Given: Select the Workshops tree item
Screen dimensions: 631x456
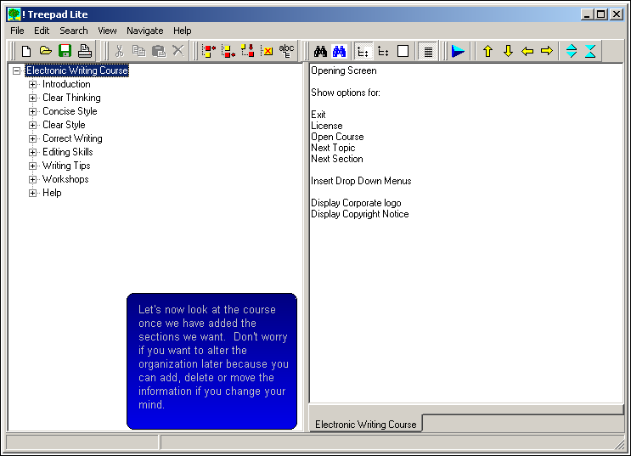Looking at the screenshot, I should [65, 179].
